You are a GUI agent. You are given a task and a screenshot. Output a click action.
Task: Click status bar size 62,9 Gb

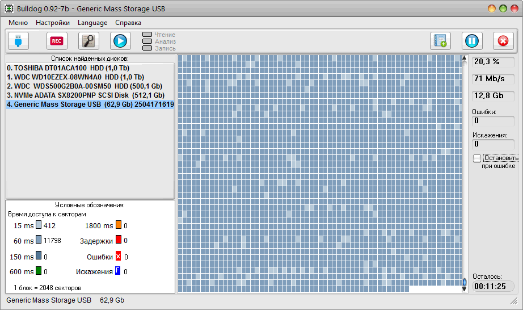pos(112,300)
